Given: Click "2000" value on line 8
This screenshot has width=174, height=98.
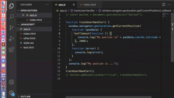Looking at the screenshot, I should coord(82,41).
